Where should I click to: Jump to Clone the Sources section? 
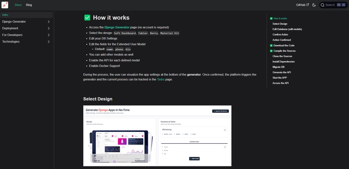pyautogui.click(x=282, y=56)
